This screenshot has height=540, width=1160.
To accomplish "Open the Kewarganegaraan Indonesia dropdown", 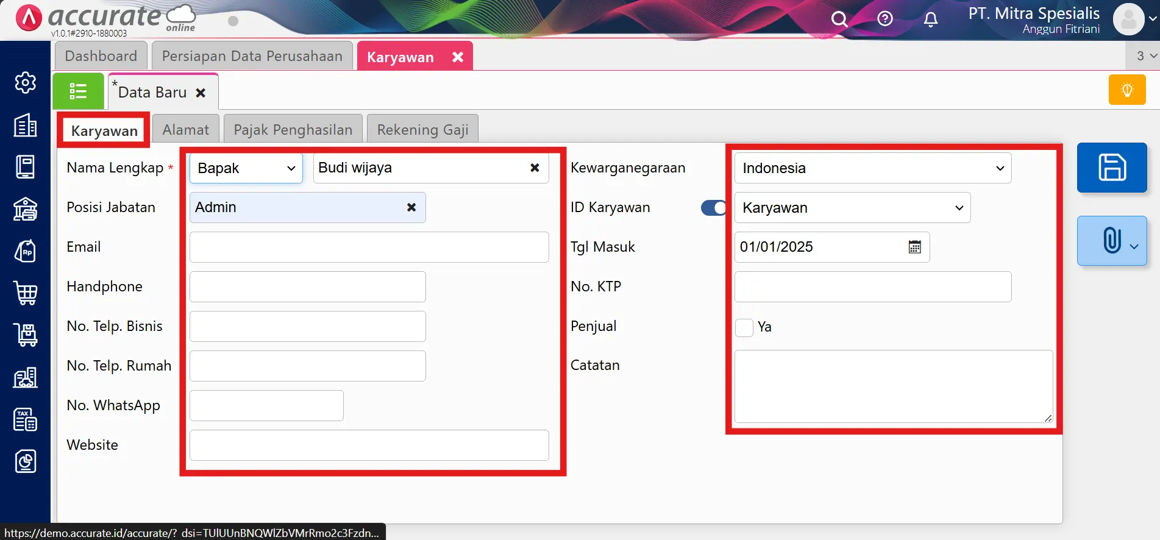I will point(872,168).
